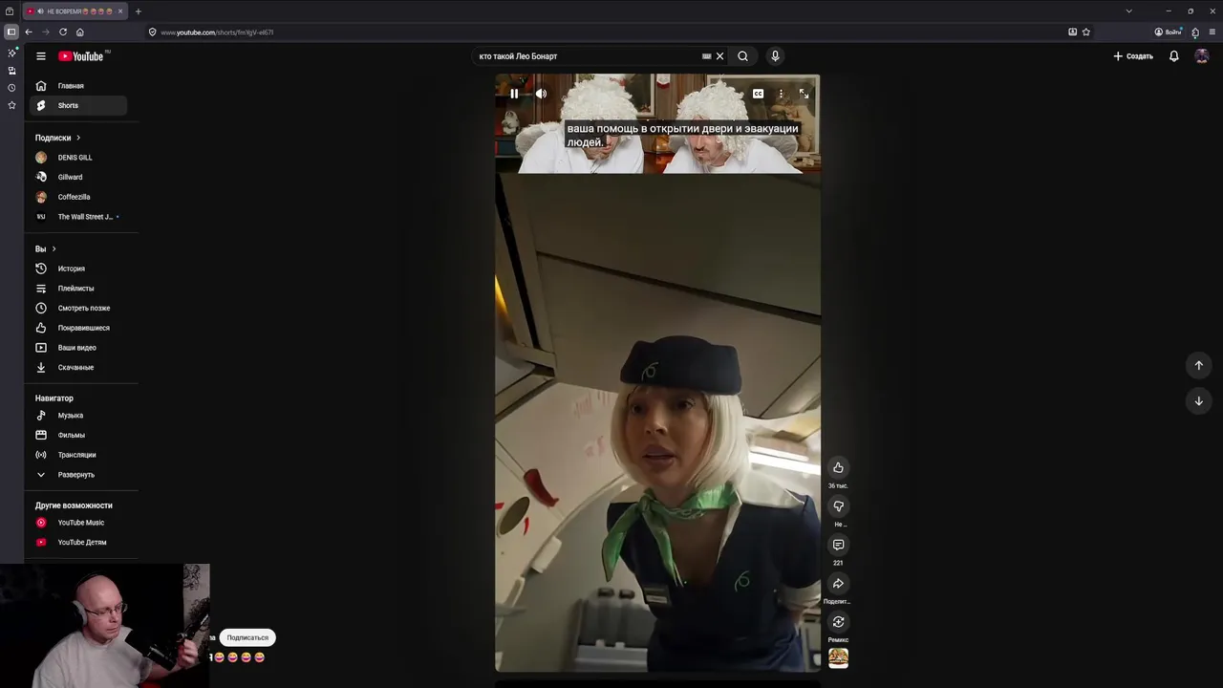Open Понравившиеся videos

click(78, 328)
